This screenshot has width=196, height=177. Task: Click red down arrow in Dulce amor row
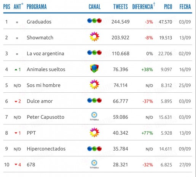pos(16,101)
